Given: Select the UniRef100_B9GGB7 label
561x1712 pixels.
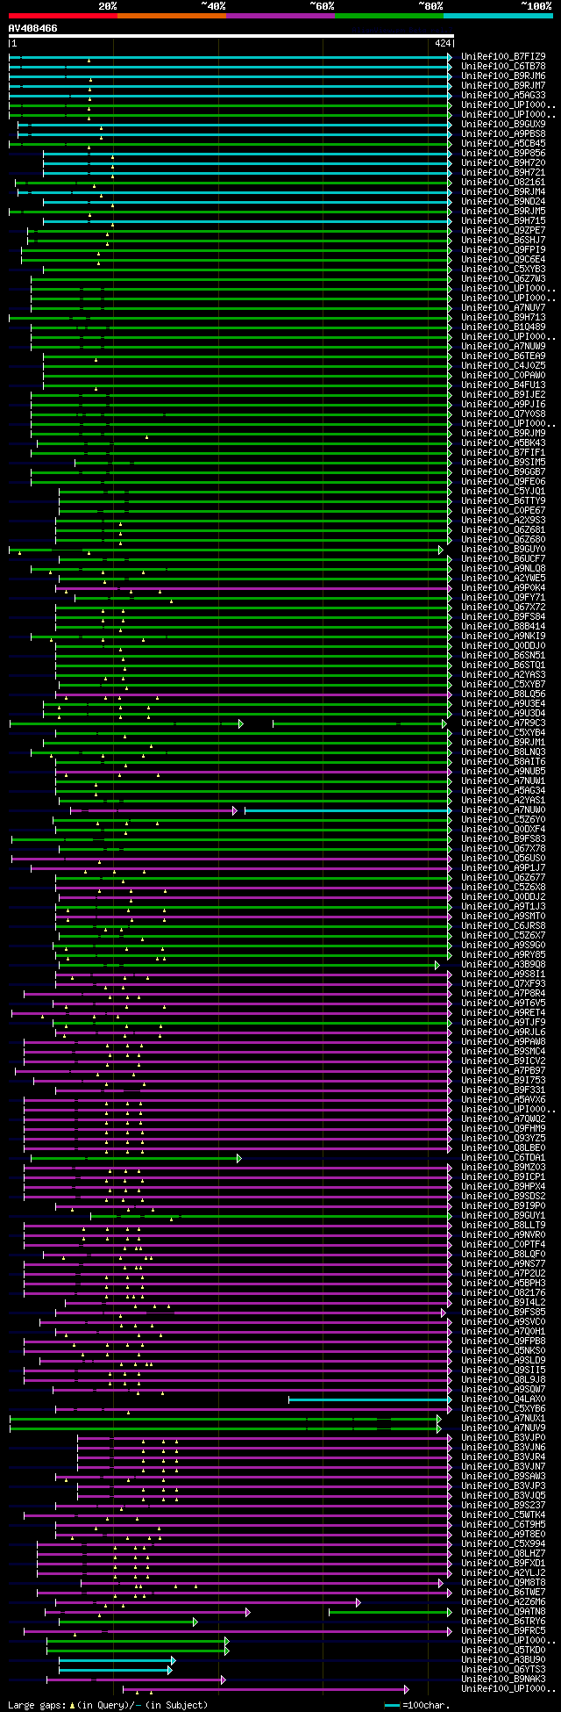Looking at the screenshot, I should (503, 472).
